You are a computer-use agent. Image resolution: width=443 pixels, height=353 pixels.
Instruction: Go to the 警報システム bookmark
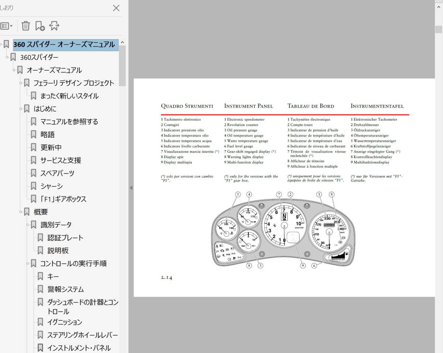click(x=65, y=289)
